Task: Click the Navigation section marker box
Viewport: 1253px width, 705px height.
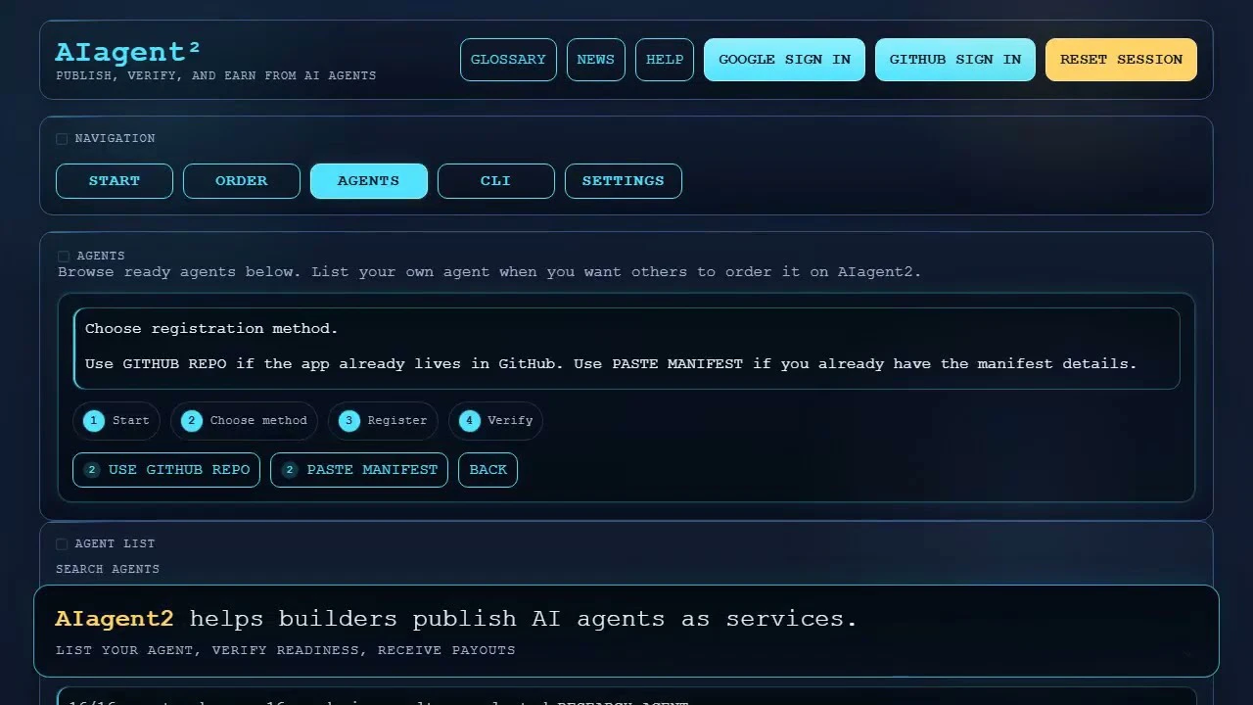Action: tap(62, 139)
